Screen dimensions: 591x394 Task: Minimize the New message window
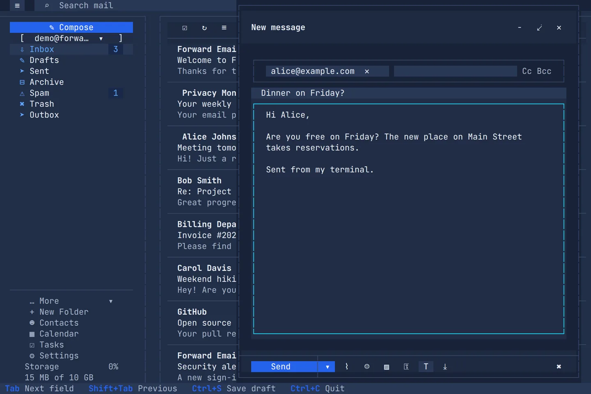click(x=520, y=27)
